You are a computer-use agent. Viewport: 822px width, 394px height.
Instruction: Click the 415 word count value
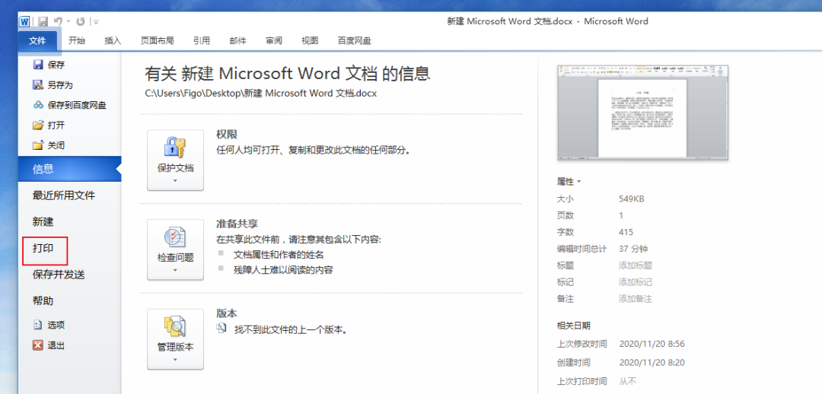[626, 232]
